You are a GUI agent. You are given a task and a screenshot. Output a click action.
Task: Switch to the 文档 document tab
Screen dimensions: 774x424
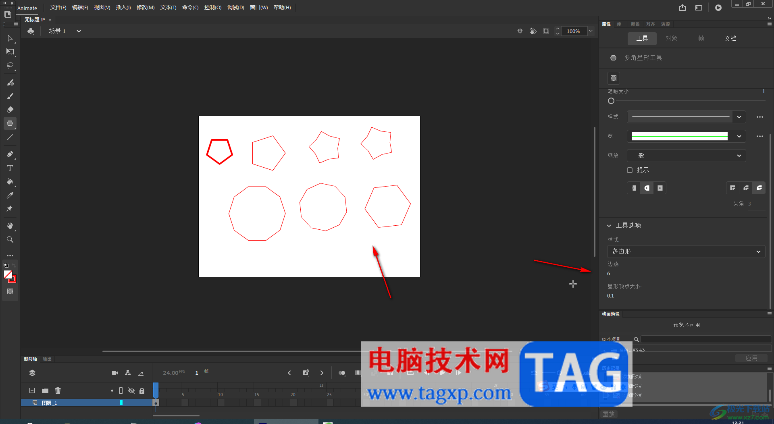(x=730, y=38)
